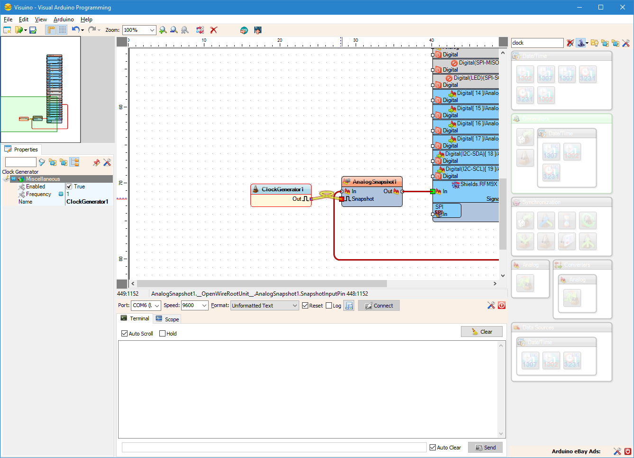The width and height of the screenshot is (634, 458).
Task: Click the properties filter search field
Action: click(x=20, y=162)
